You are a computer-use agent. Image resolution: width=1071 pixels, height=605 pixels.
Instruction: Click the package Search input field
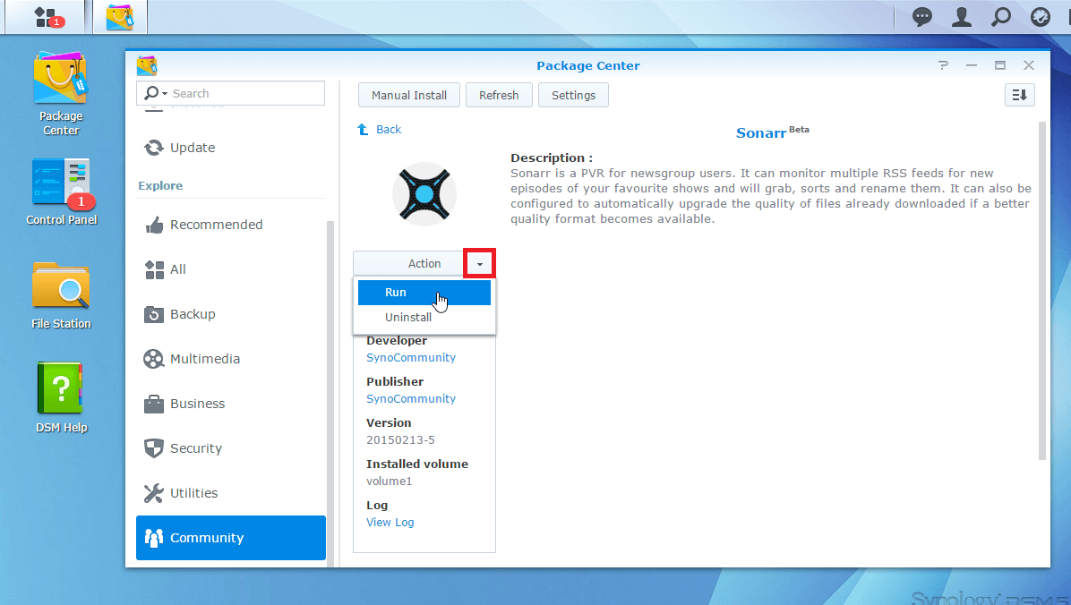point(244,94)
